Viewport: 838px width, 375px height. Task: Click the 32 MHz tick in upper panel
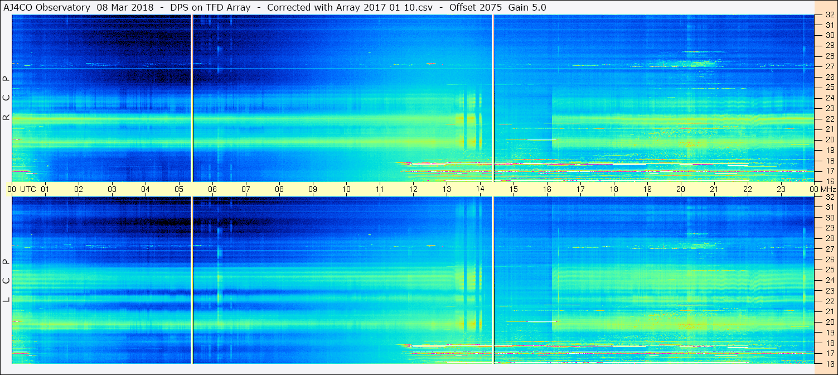[x=829, y=15]
